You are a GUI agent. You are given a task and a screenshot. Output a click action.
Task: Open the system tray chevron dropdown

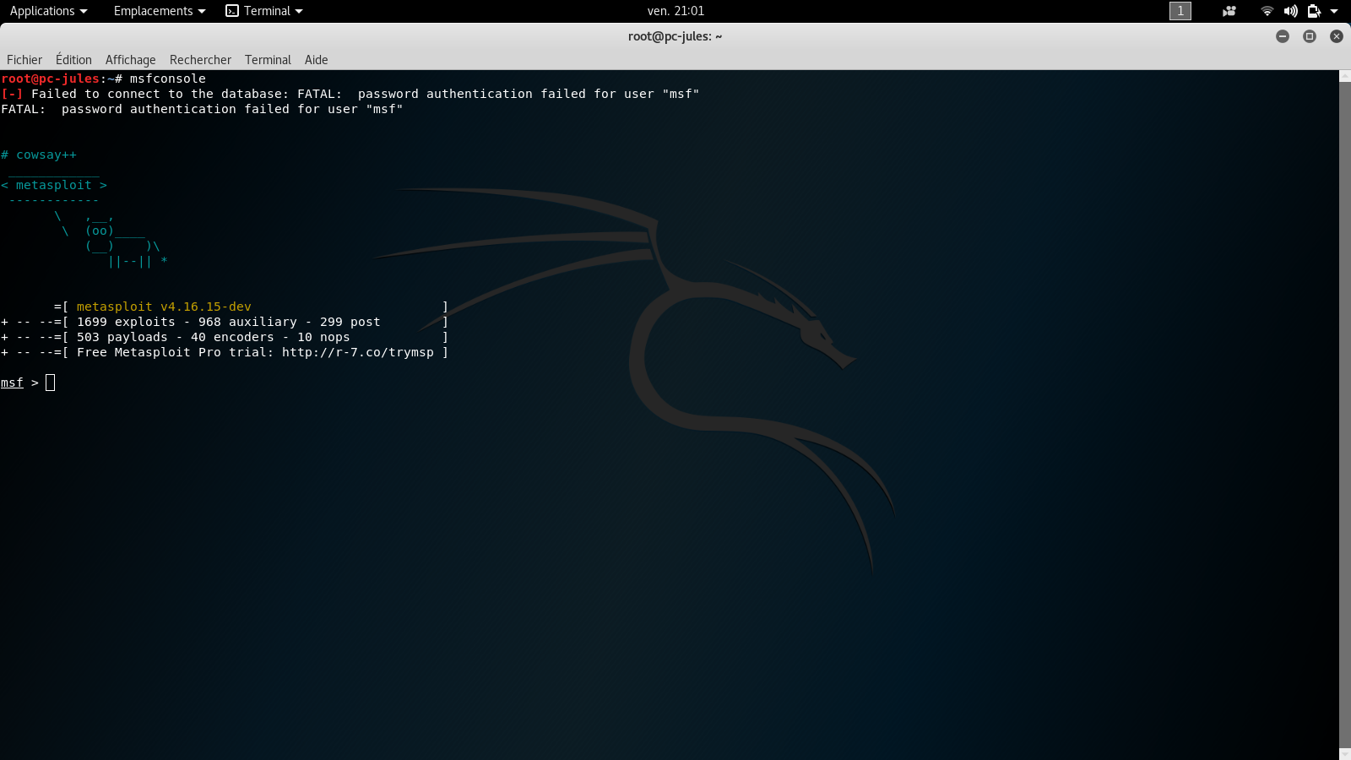coord(1332,11)
